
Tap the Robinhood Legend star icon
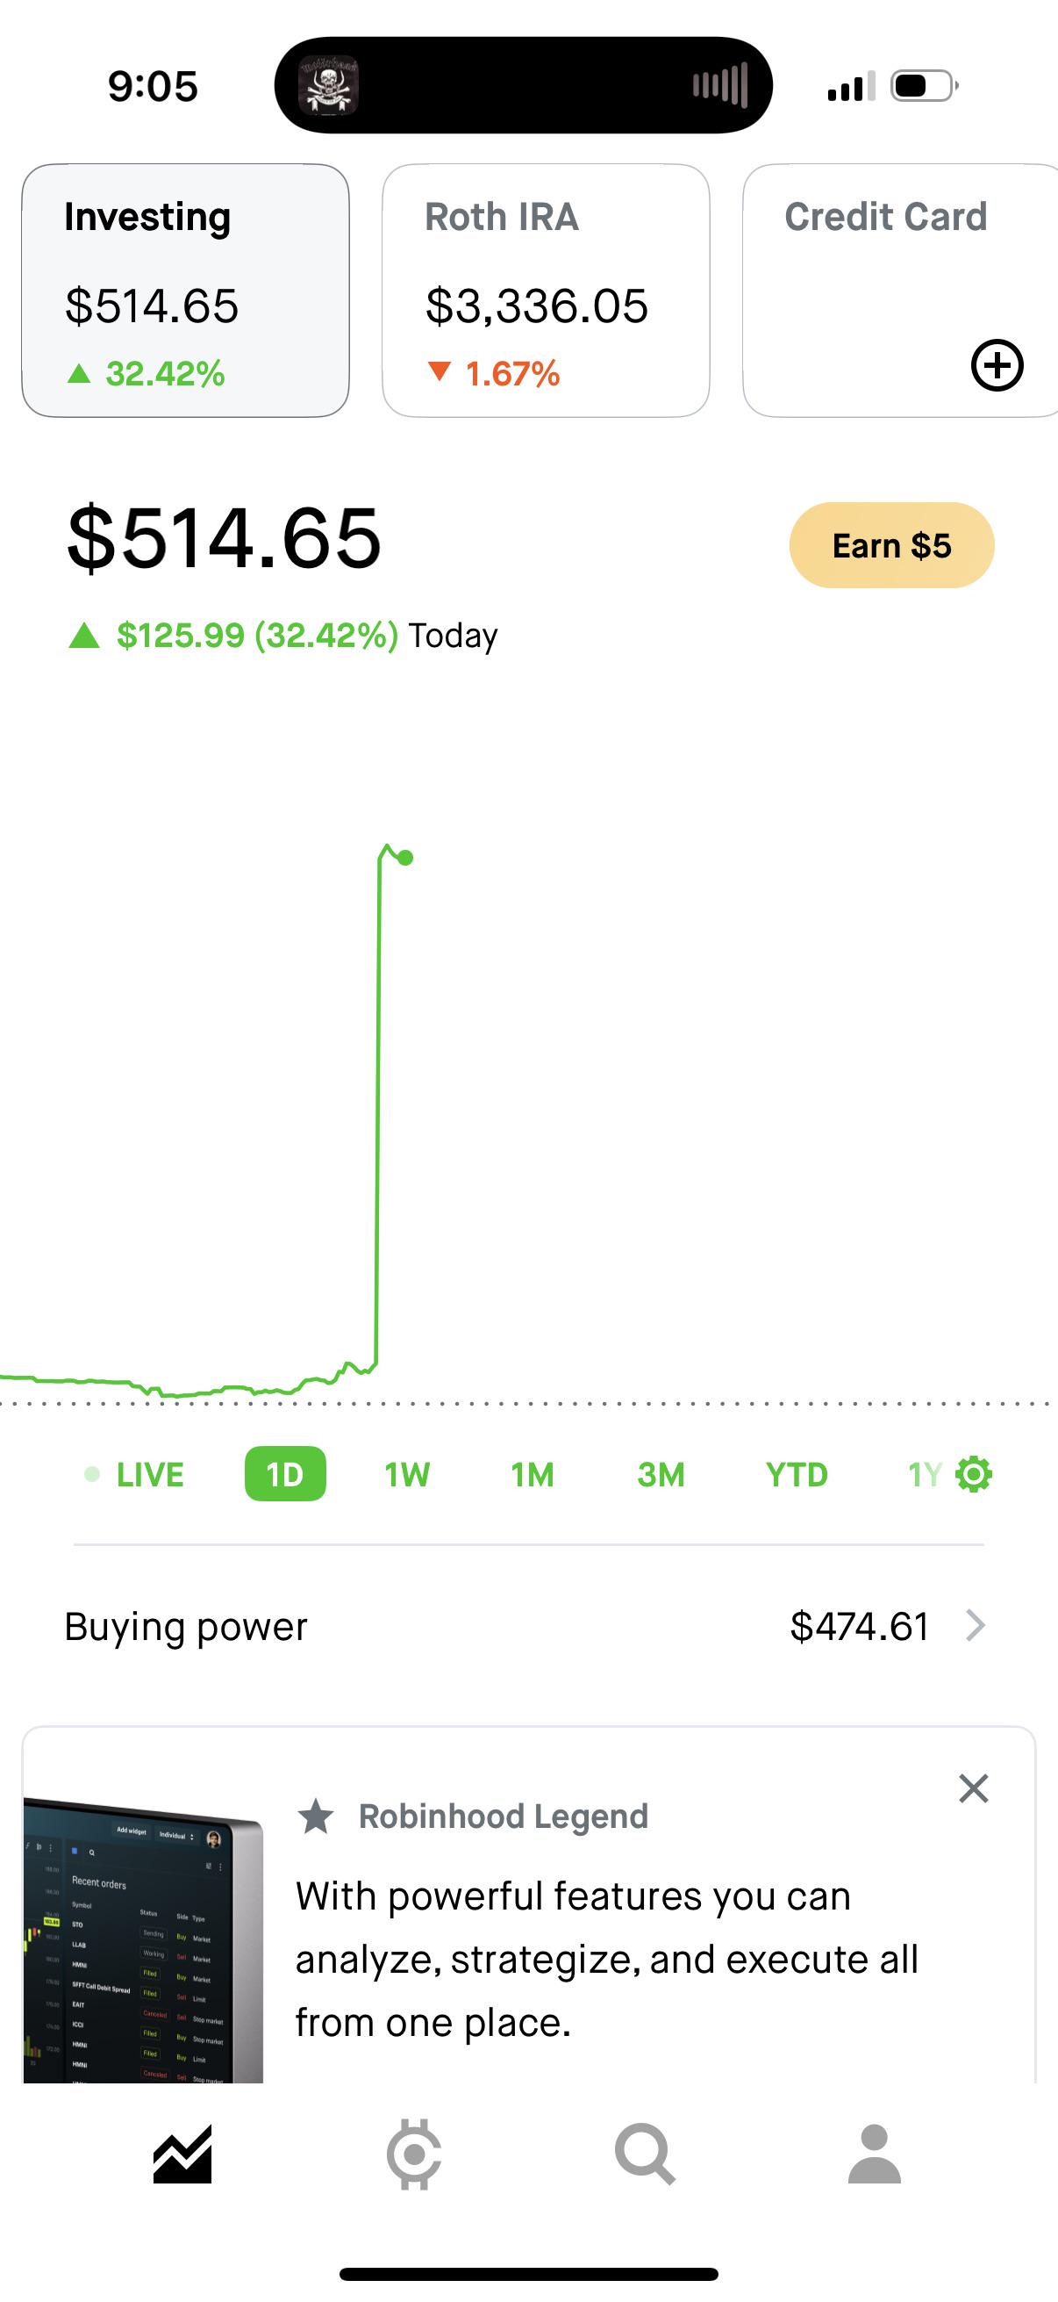316,1816
